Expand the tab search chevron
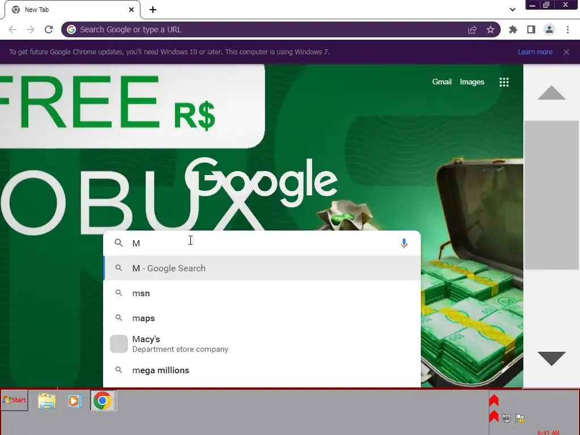Viewport: 580px width, 435px height. coord(512,10)
